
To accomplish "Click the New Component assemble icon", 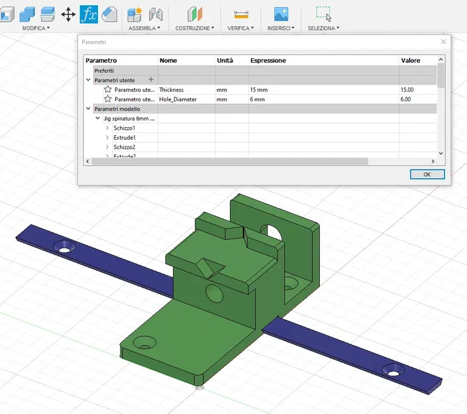I will point(134,14).
